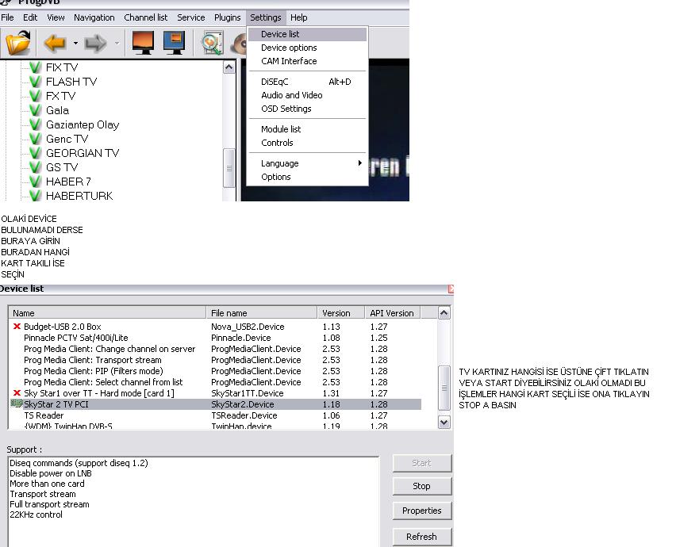Click the orange back arrow icon
The image size is (676, 547).
tap(55, 43)
